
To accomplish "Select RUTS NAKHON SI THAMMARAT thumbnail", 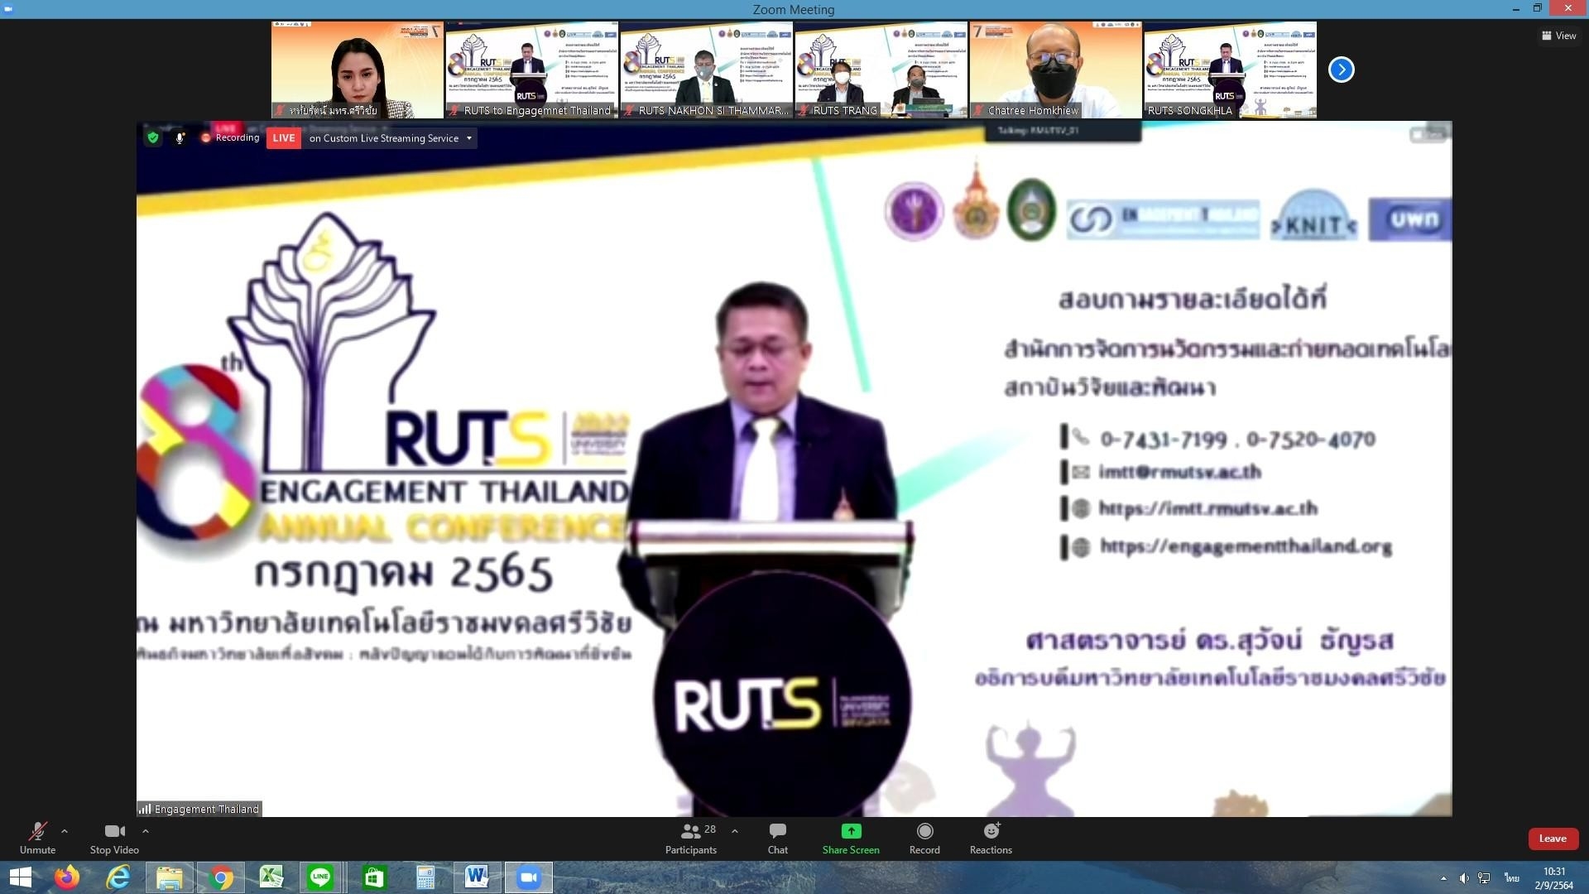I will (707, 70).
